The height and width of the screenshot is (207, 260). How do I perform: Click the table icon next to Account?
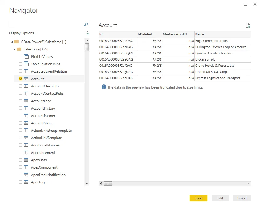point(26,79)
